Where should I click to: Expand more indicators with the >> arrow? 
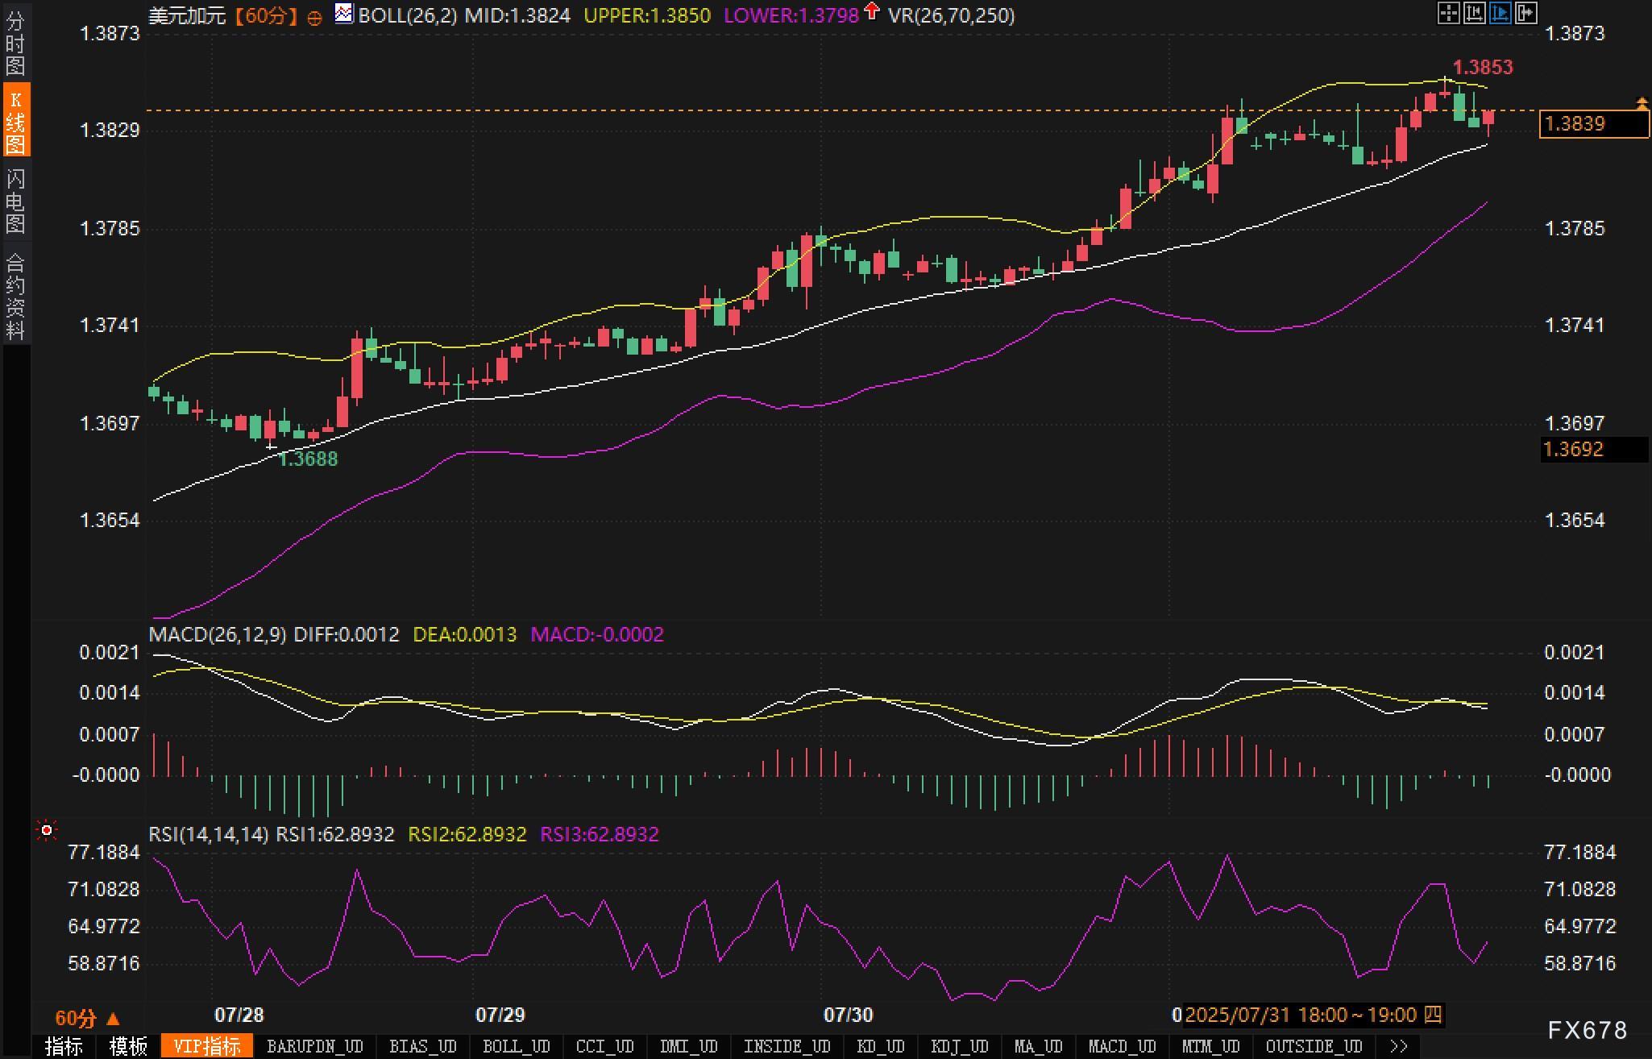click(1399, 1046)
